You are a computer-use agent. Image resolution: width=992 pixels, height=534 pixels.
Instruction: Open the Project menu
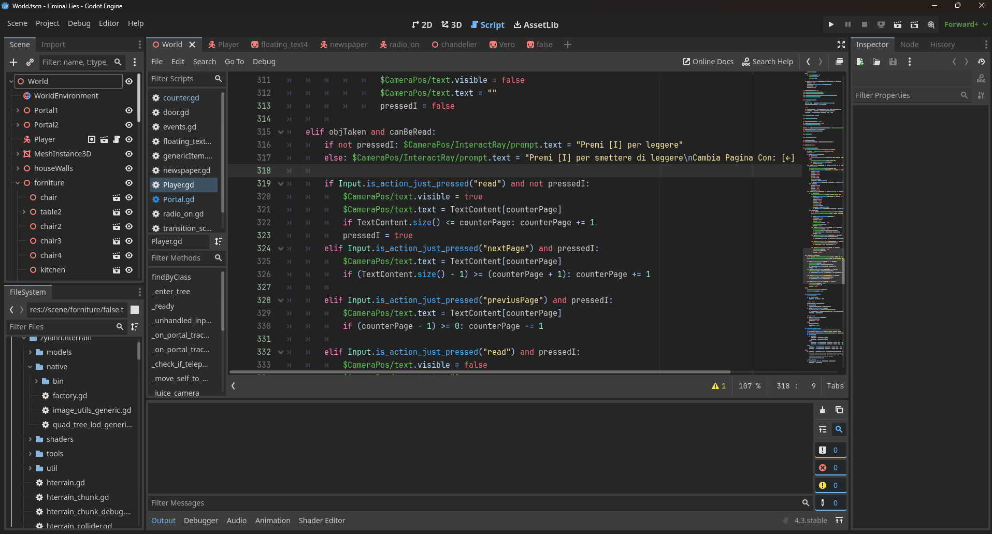[48, 23]
